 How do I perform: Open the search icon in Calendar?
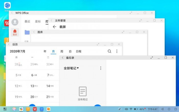(x=109, y=51)
